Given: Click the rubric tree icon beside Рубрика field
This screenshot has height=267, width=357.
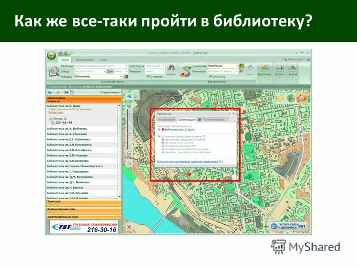Looking at the screenshot, I should pos(125,77).
